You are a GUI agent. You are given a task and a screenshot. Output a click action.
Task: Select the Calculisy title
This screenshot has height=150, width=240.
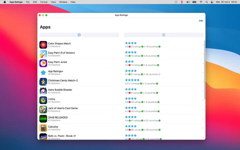point(53,127)
